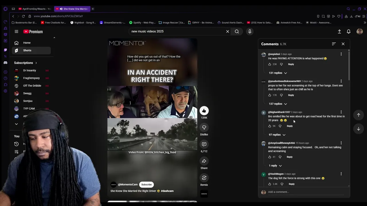The height and width of the screenshot is (206, 367).
Task: Open comments icon showing 6,712
Action: pyautogui.click(x=204, y=144)
